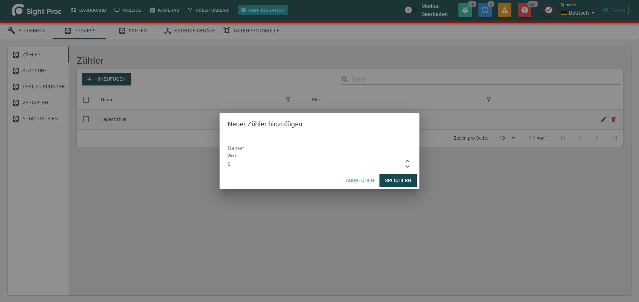Delete the Tageszähler counter with trash icon
This screenshot has width=639, height=302.
(x=614, y=119)
